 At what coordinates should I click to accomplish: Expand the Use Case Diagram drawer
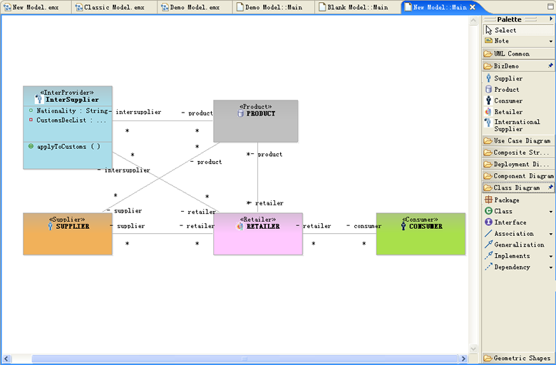tap(521, 141)
